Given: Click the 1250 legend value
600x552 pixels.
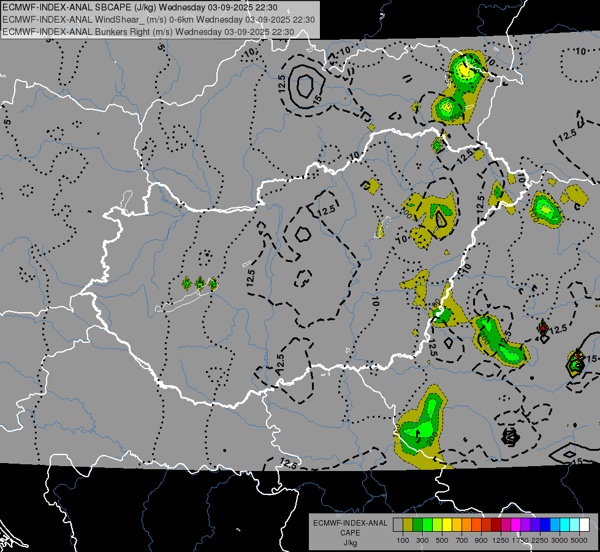Looking at the screenshot, I should point(501,540).
